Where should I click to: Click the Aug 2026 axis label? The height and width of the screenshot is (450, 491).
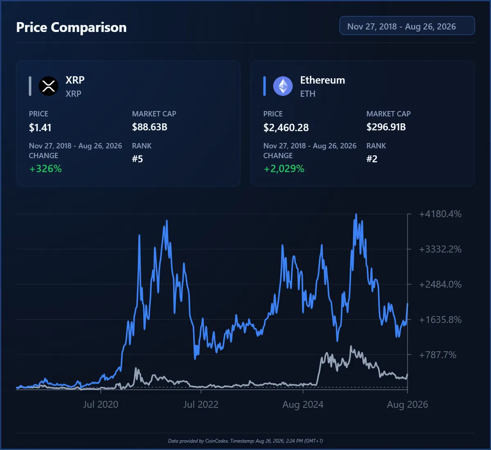point(408,405)
